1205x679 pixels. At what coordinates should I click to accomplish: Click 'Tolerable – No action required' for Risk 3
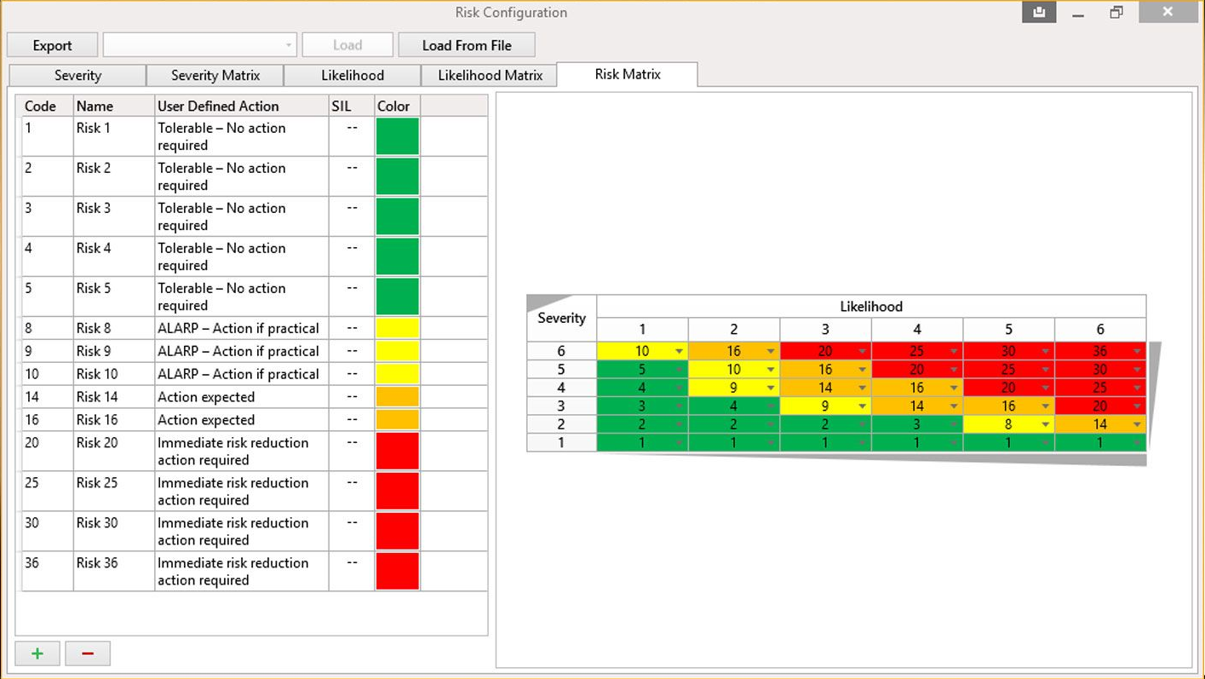(x=221, y=216)
